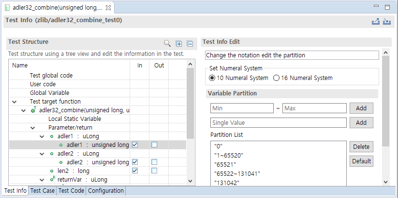
Task: Select partition "0" in Partition List
Action: tap(279, 146)
